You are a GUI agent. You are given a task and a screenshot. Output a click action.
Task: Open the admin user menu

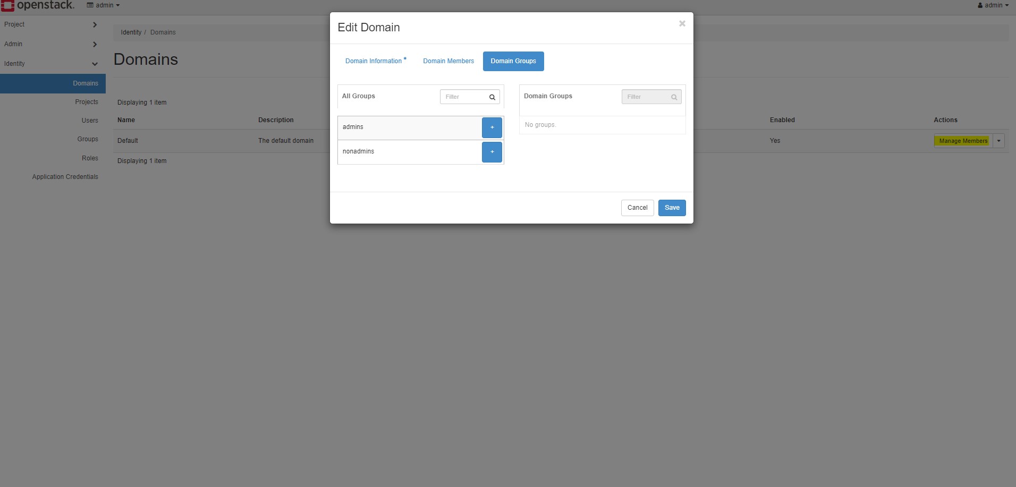pos(993,5)
